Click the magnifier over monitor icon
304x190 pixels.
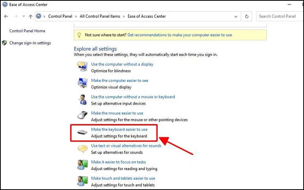(82, 83)
